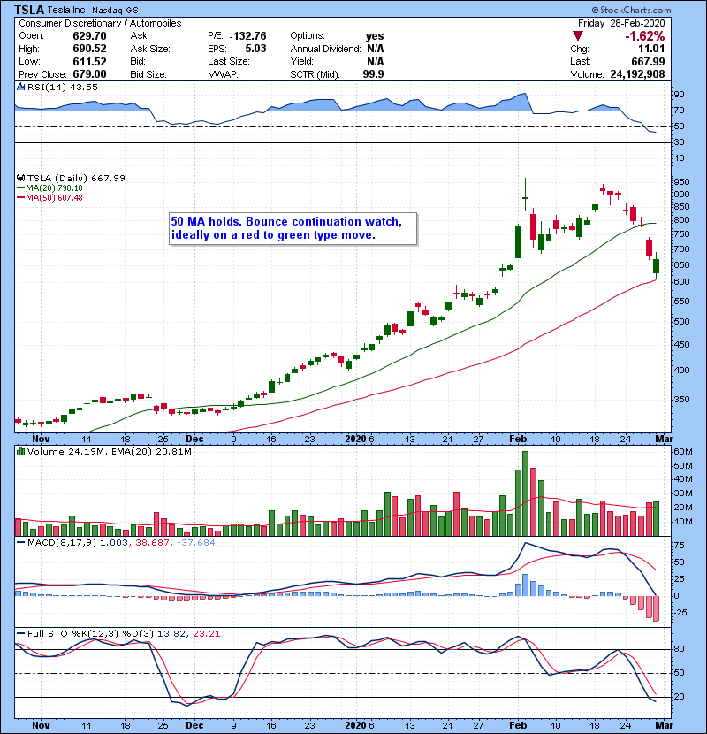This screenshot has height=734, width=707.
Task: Click the MACD 75 axis label
Action: [679, 546]
